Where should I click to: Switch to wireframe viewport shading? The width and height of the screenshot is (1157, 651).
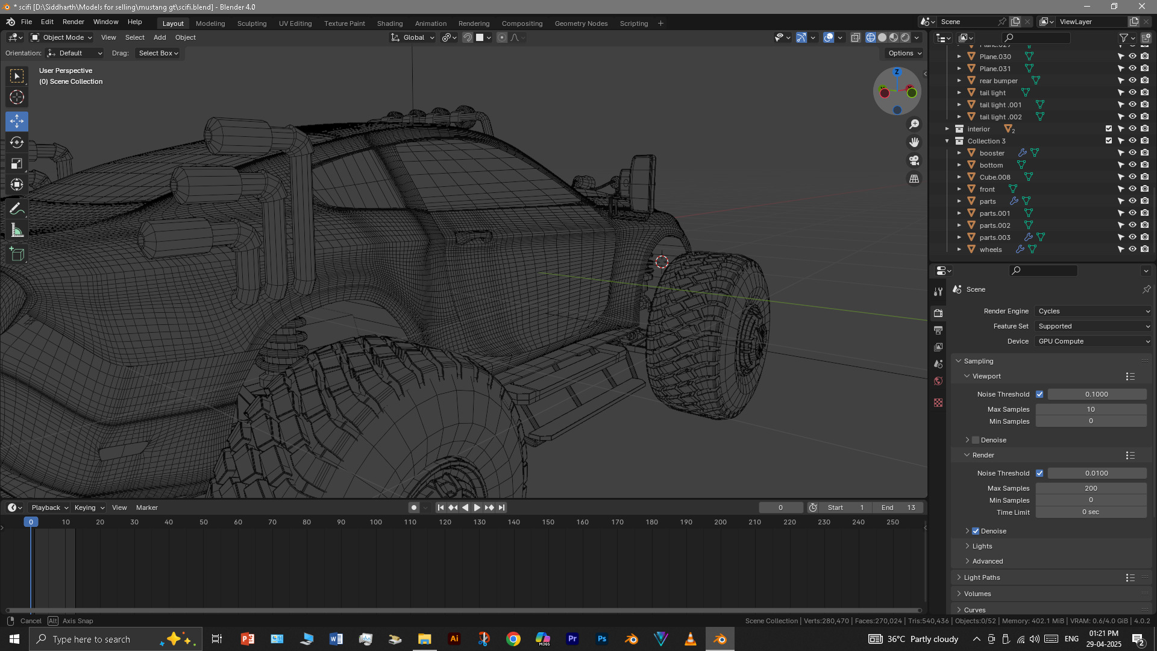871,37
